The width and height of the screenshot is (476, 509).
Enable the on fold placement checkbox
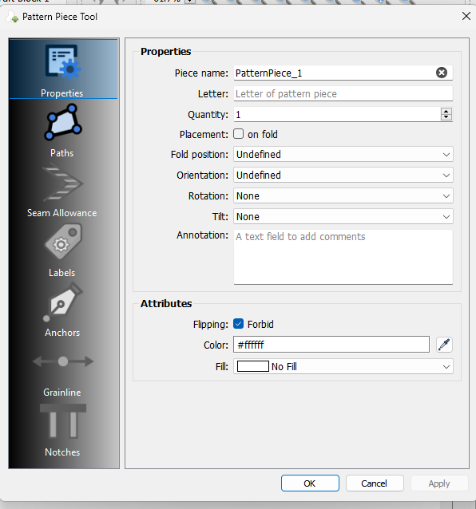pos(239,134)
